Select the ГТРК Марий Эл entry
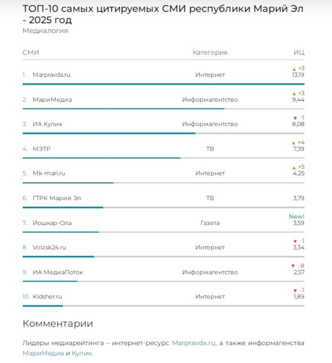This screenshot has width=332, height=363. 57,198
